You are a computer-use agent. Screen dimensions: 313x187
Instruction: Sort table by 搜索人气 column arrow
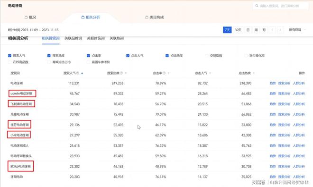(x=82, y=73)
